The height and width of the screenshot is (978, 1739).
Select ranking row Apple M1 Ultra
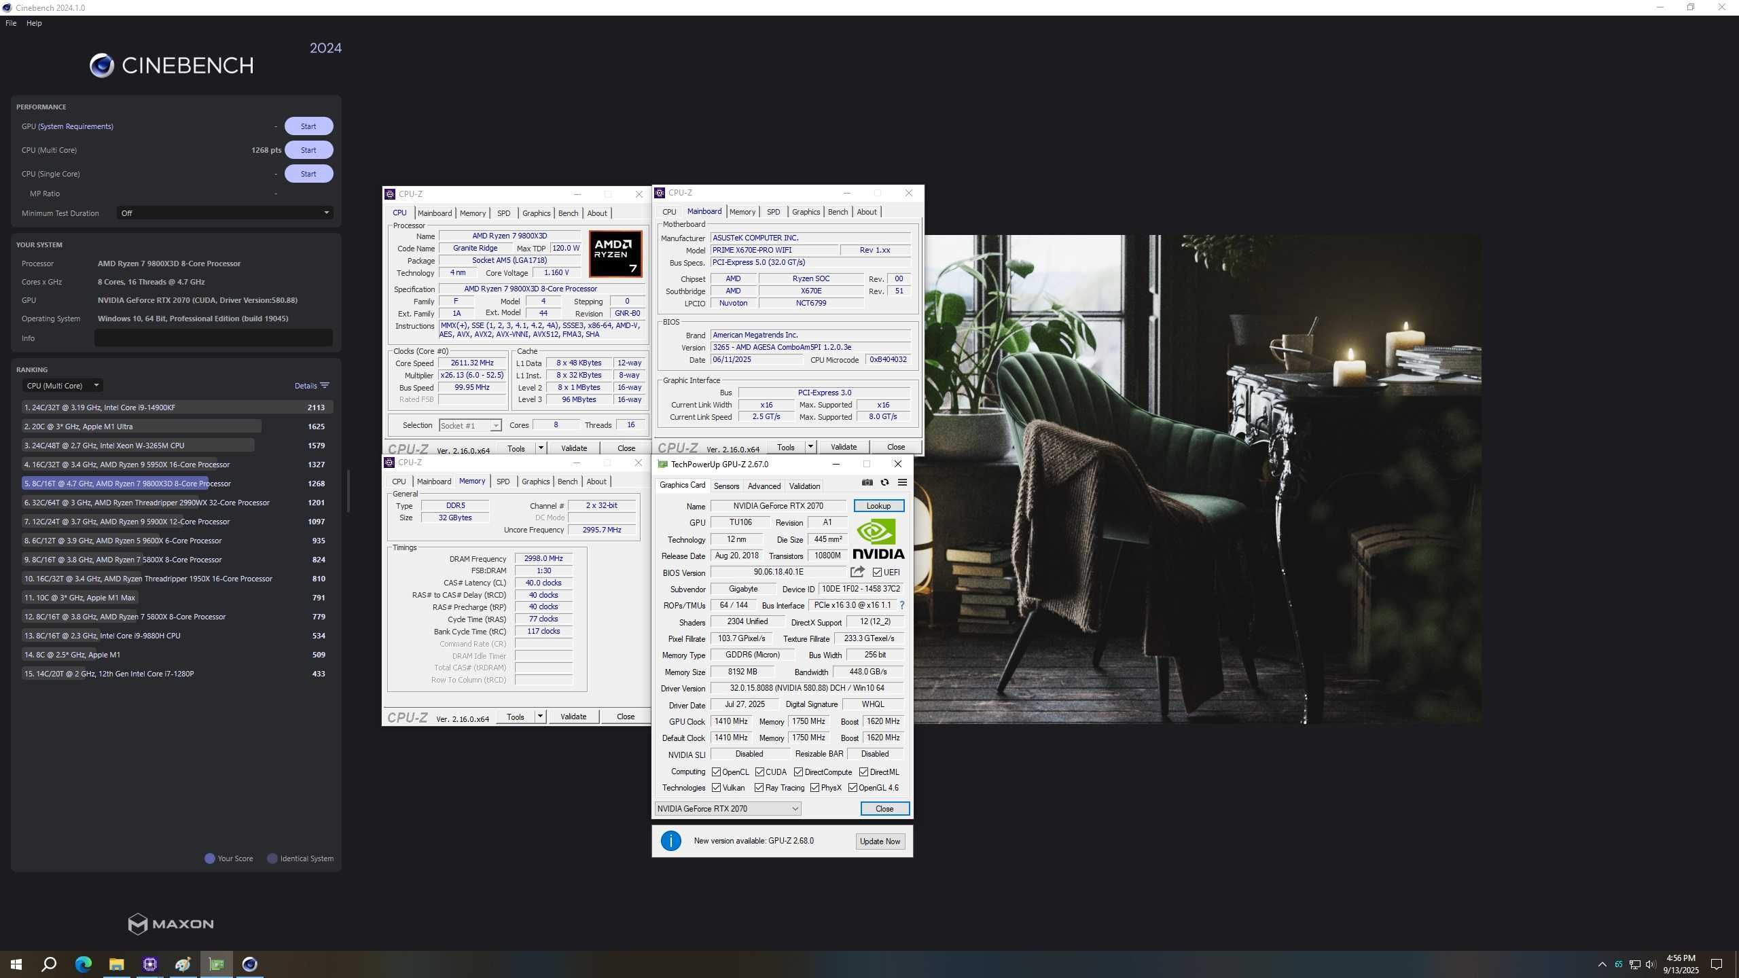pyautogui.click(x=177, y=426)
